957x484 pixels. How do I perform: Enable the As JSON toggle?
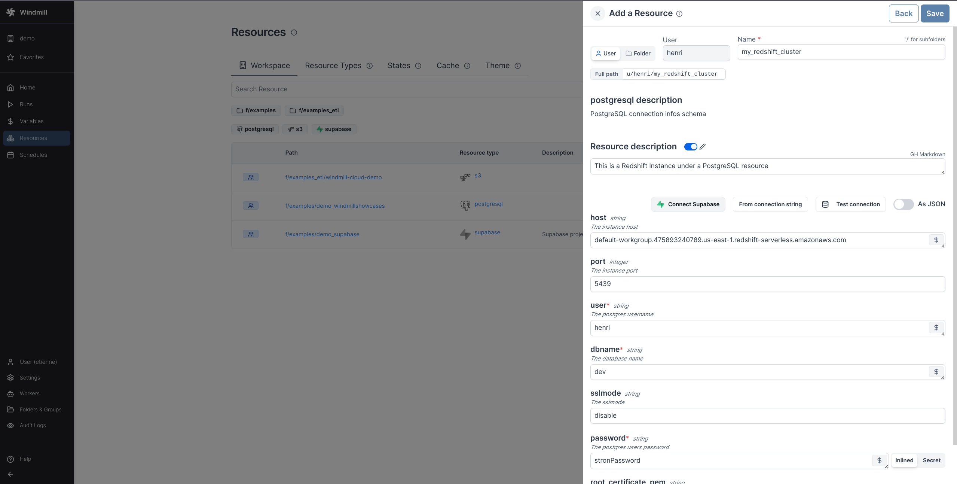pos(904,204)
